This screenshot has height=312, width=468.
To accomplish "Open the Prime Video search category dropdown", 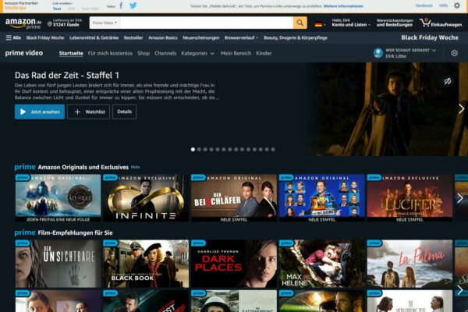I will (x=105, y=23).
